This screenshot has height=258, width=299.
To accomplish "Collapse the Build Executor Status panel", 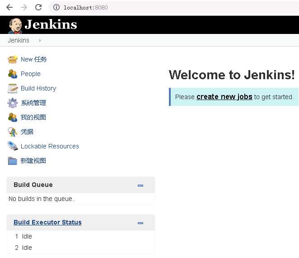I will (x=140, y=223).
